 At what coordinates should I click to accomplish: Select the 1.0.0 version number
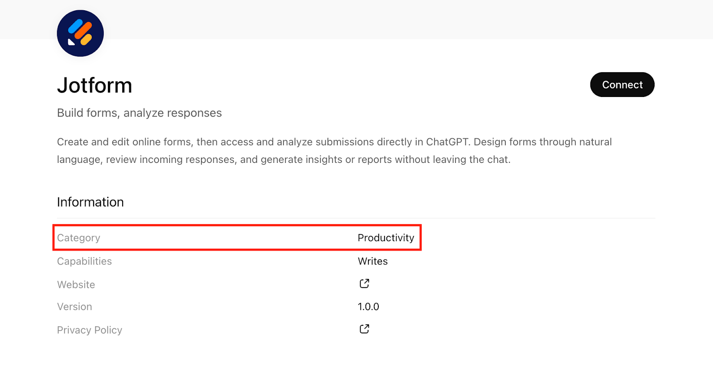pyautogui.click(x=368, y=307)
